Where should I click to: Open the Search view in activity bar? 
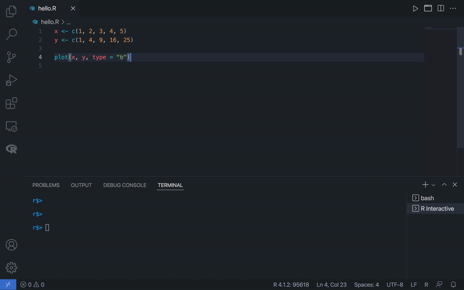[x=11, y=34]
